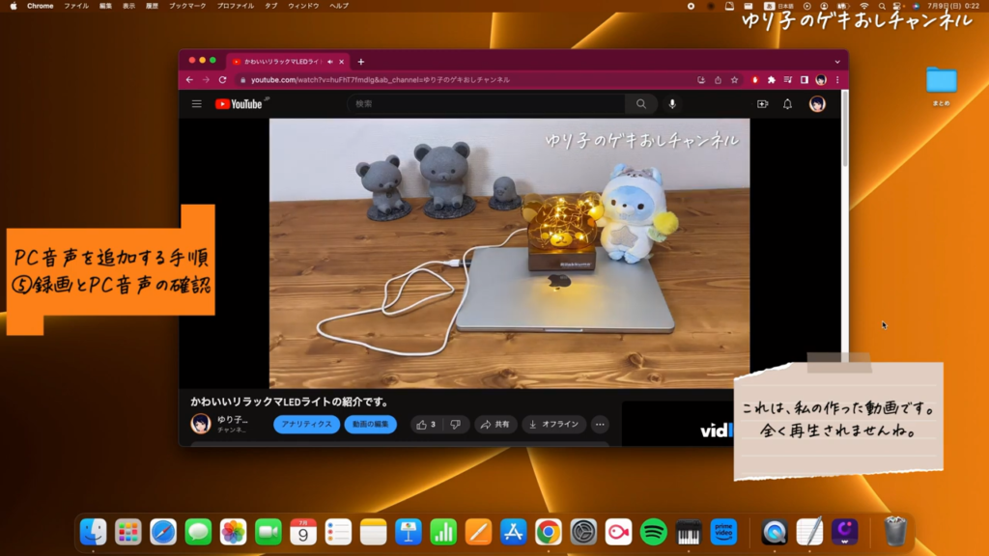Open Chrome extensions puzzle icon
Image resolution: width=989 pixels, height=556 pixels.
click(772, 80)
